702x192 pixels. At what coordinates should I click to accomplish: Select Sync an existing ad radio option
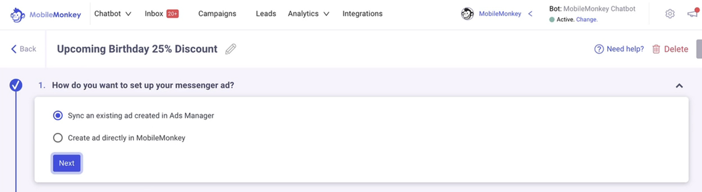58,116
